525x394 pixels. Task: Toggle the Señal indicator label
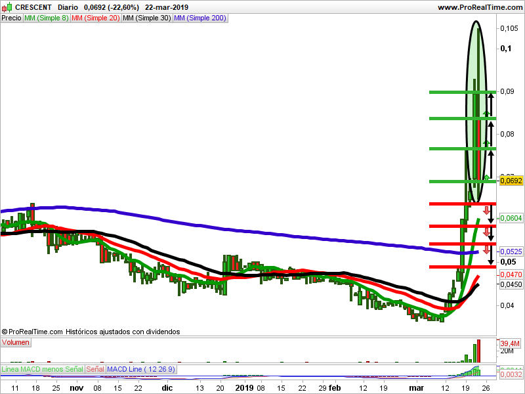94,370
